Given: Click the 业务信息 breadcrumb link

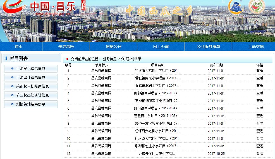Looking at the screenshot, I should pos(110,59).
